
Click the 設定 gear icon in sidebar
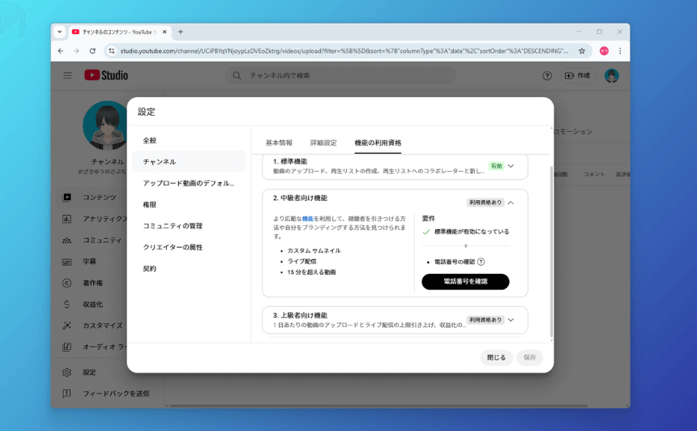pos(66,373)
